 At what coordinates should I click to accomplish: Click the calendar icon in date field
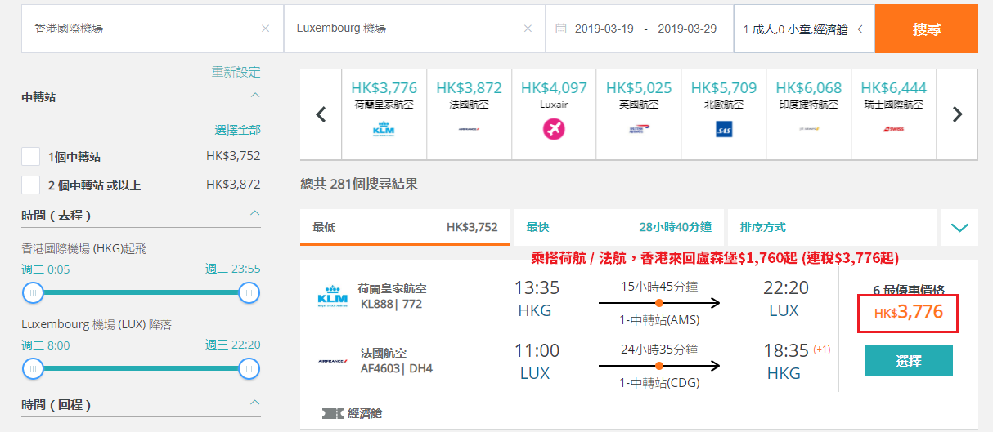(560, 29)
